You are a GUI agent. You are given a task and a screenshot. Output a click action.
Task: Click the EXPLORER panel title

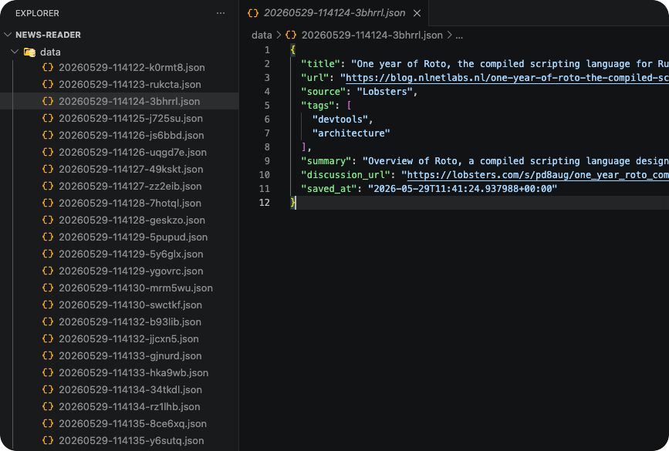point(37,13)
